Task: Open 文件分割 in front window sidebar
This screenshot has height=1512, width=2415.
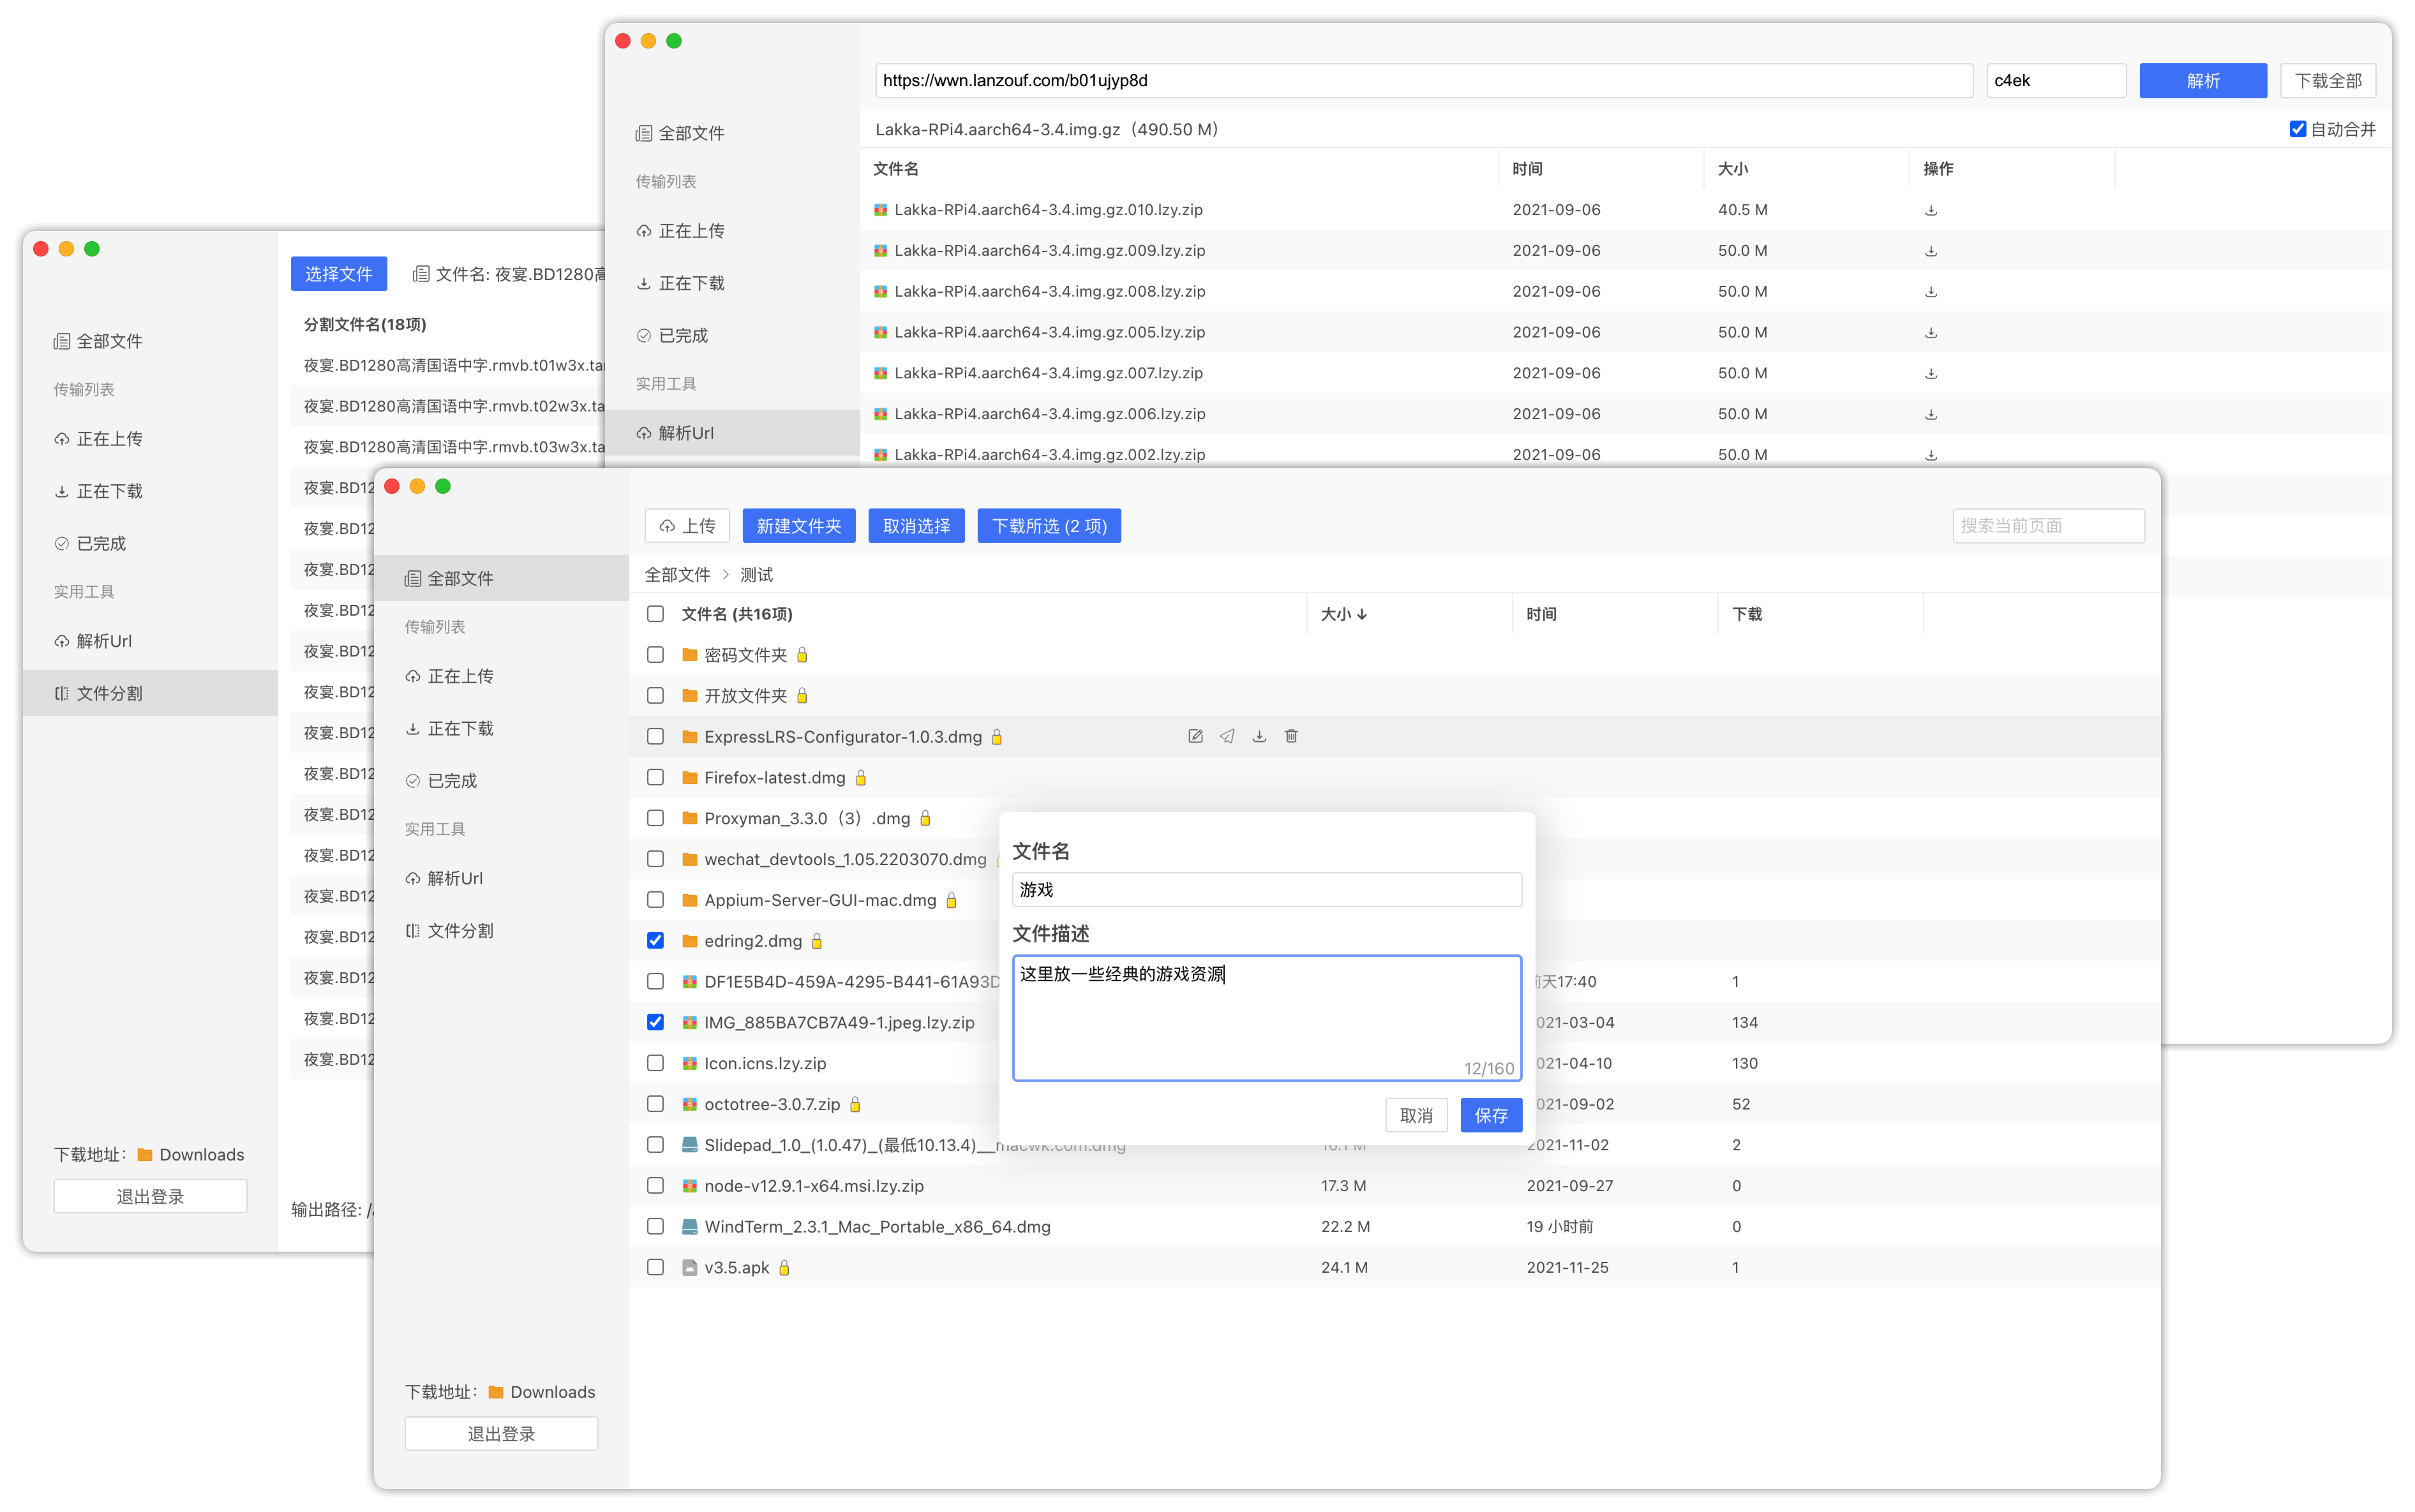Action: pyautogui.click(x=460, y=931)
